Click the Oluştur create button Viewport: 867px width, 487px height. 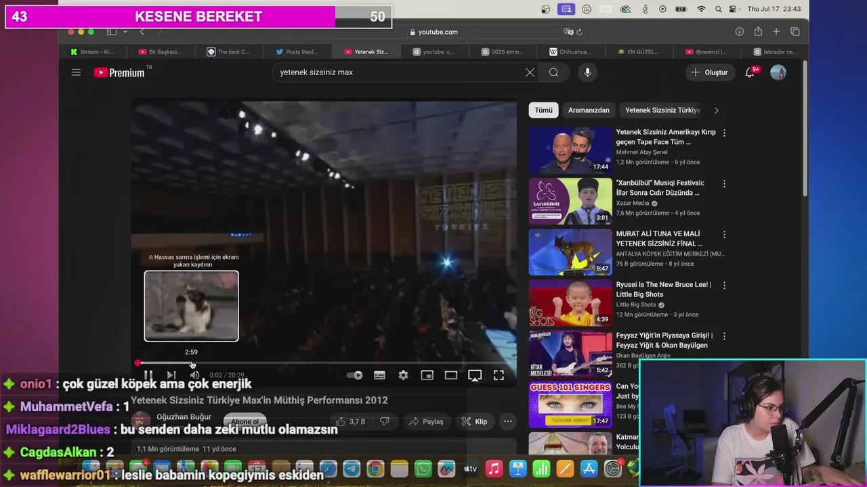[x=709, y=72]
